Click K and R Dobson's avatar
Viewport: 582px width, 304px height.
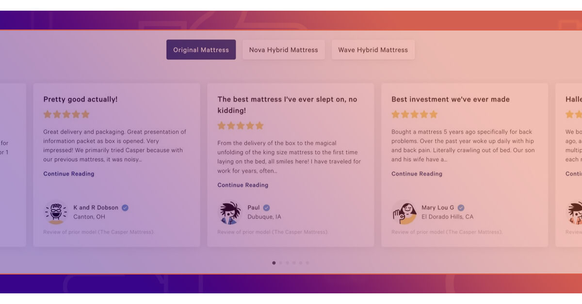[56, 212]
